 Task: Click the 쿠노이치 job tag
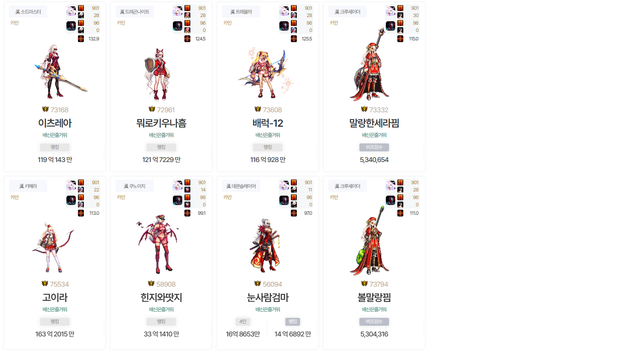[135, 186]
